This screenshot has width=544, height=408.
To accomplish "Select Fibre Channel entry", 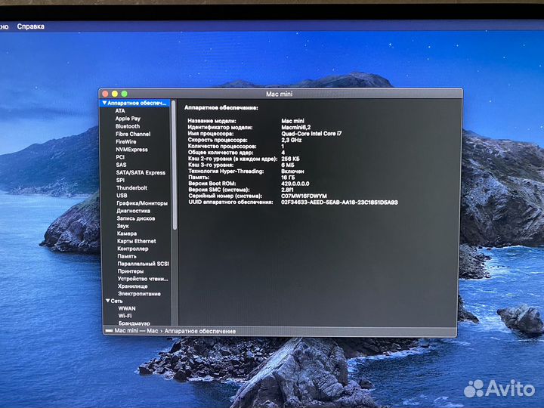I will pos(133,134).
